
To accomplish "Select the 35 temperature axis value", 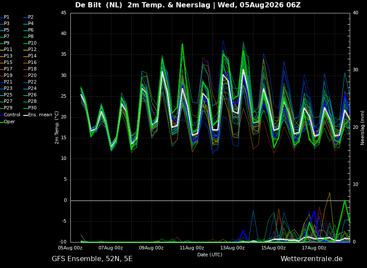I will (63, 54).
